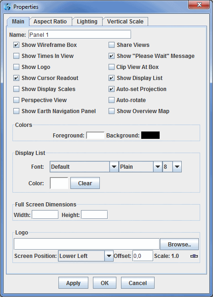The height and width of the screenshot is (297, 213).
Task: Click the Full Screen Width field
Action: (45, 215)
